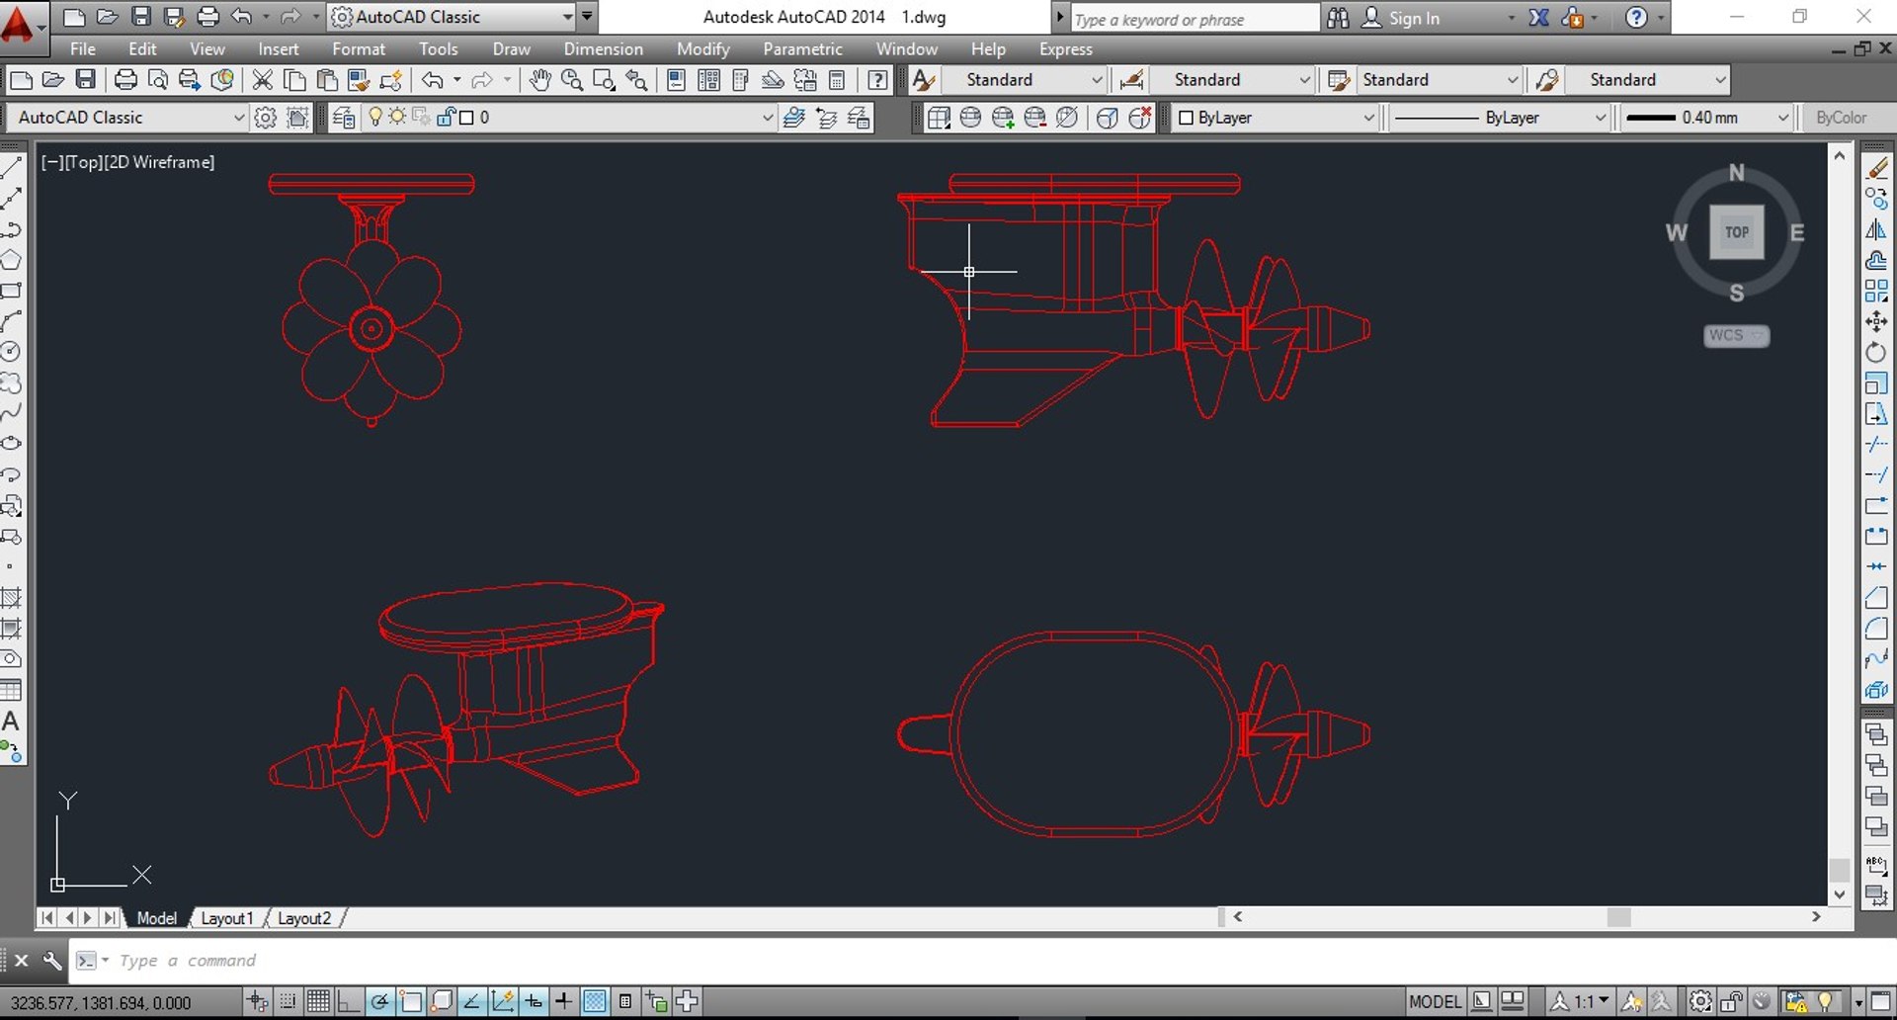Open the Text Style Standard dropdown
The width and height of the screenshot is (1897, 1020).
click(x=1097, y=80)
